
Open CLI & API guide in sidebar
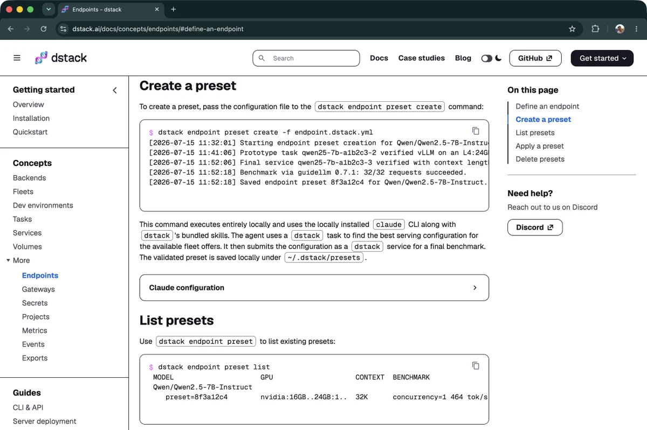28,408
